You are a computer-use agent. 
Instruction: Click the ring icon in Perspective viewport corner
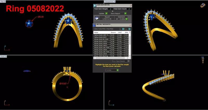click(203, 5)
